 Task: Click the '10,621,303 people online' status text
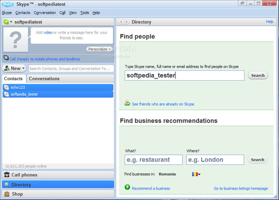26,166
